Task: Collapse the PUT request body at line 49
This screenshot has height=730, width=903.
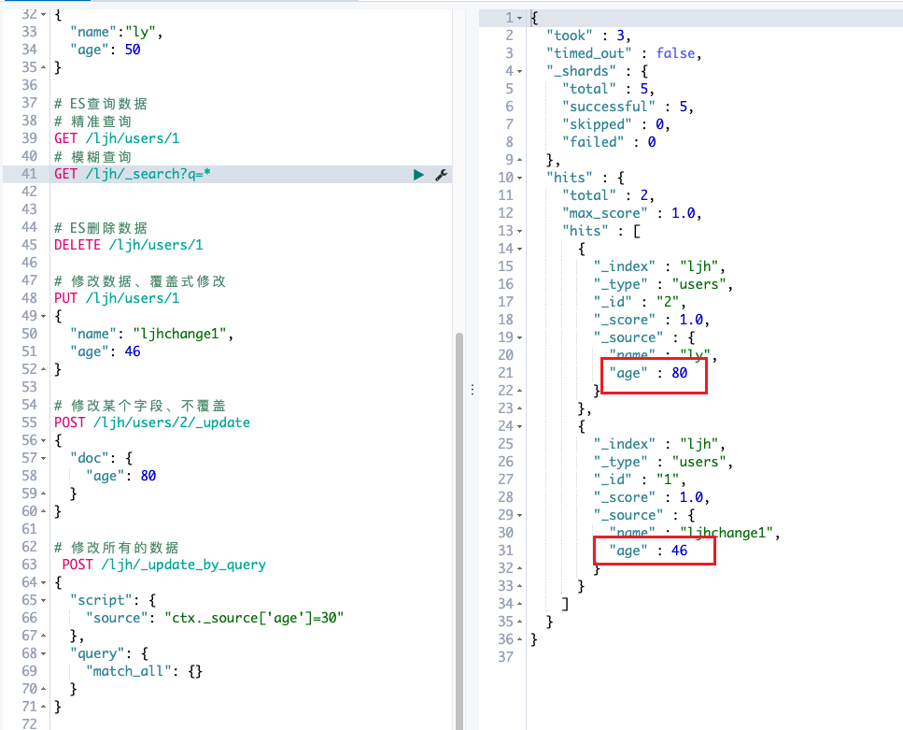Action: [x=43, y=316]
